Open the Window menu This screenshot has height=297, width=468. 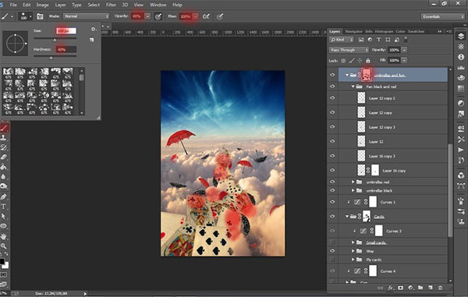[158, 5]
